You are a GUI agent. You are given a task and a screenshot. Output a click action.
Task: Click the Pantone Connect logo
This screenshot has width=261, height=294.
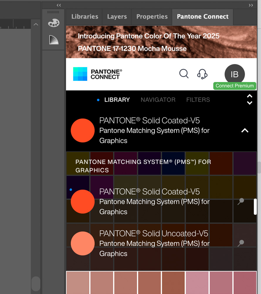98,74
